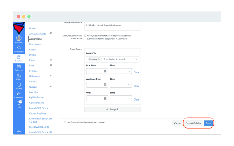Open the Until Time dropdown

pos(121,98)
